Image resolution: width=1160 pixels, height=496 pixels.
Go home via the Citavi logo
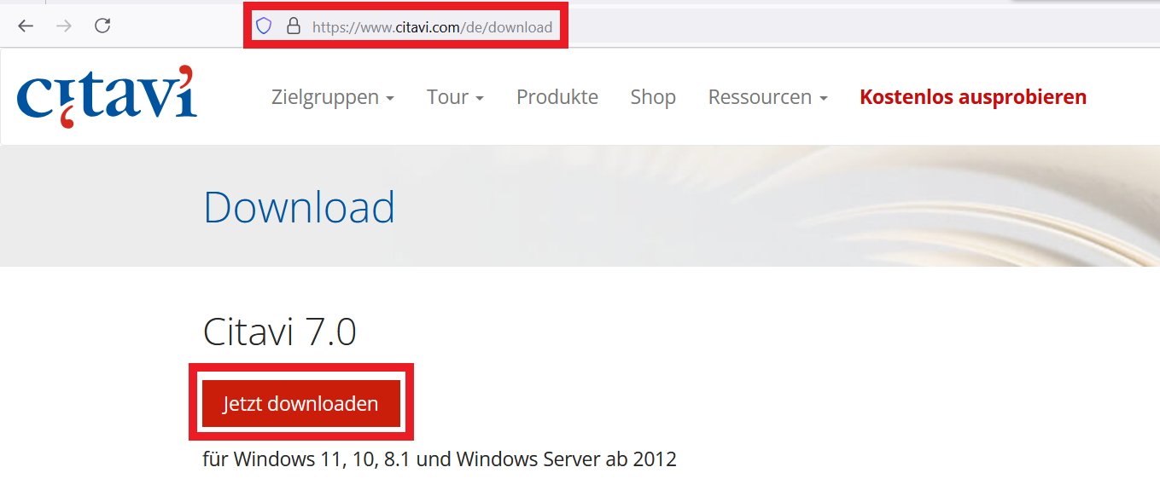click(107, 96)
